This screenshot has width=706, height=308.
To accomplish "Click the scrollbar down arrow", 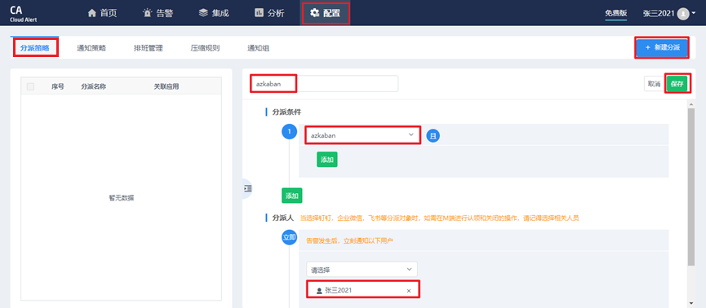I will click(x=691, y=303).
